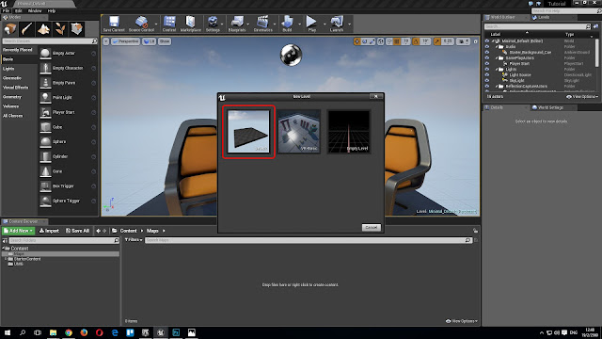Click Save All in Content Browser
Screen dimensions: 602x339
(x=77, y=231)
